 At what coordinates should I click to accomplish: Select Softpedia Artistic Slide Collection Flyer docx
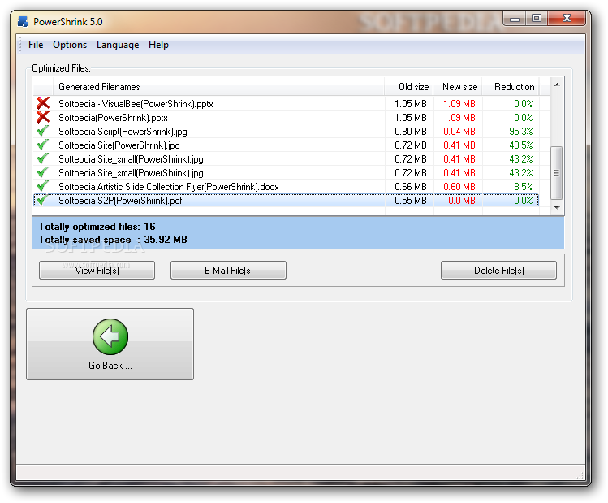(x=169, y=187)
